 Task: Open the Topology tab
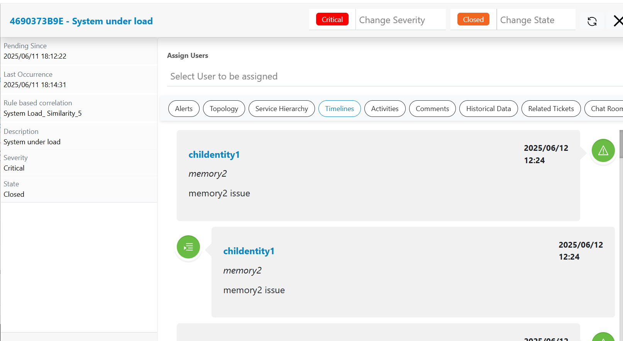click(224, 109)
